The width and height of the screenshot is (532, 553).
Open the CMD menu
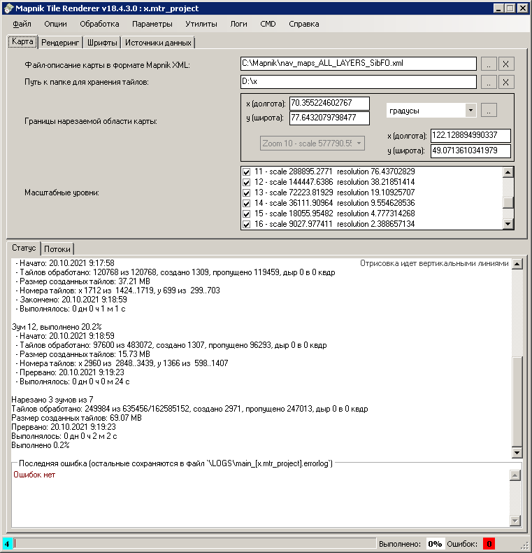pyautogui.click(x=268, y=24)
